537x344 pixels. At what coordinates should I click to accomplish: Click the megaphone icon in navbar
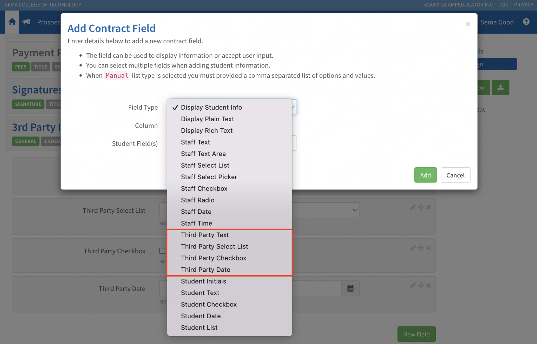[x=26, y=22]
